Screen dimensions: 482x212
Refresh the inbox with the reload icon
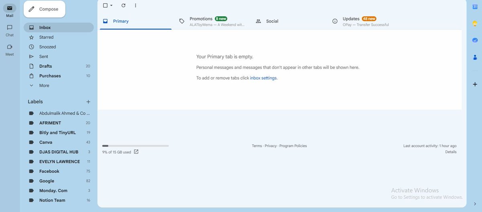tap(123, 5)
